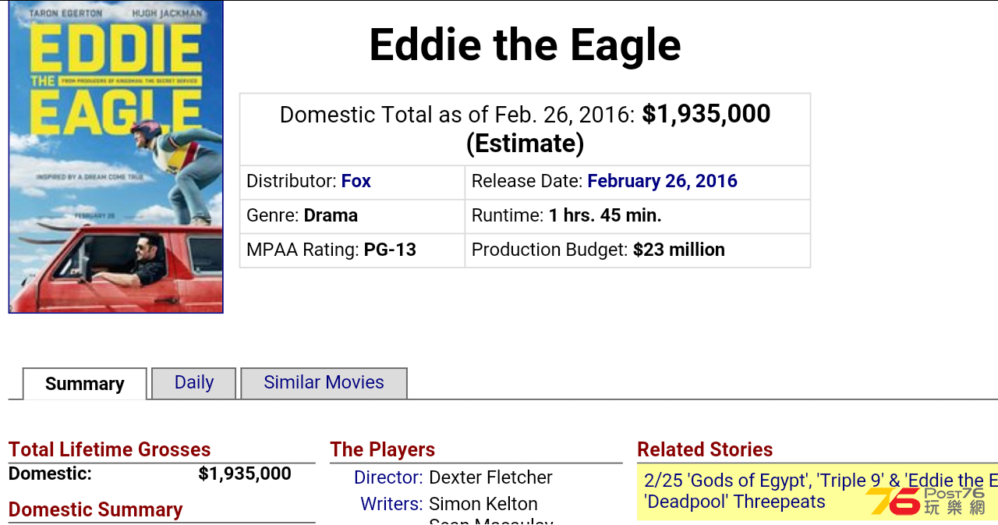Follow the Fox distributor link
This screenshot has width=998, height=525.
pos(356,181)
